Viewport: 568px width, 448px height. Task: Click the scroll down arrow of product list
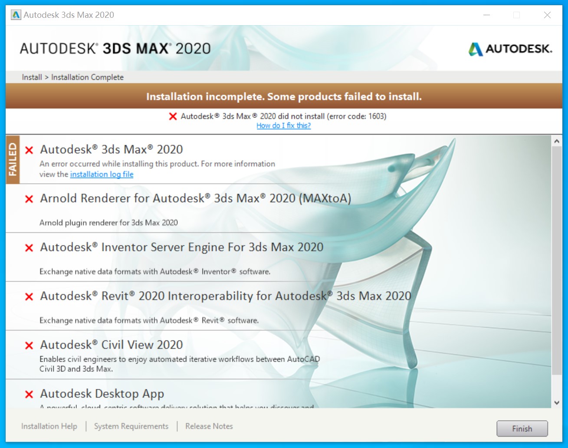click(x=557, y=403)
